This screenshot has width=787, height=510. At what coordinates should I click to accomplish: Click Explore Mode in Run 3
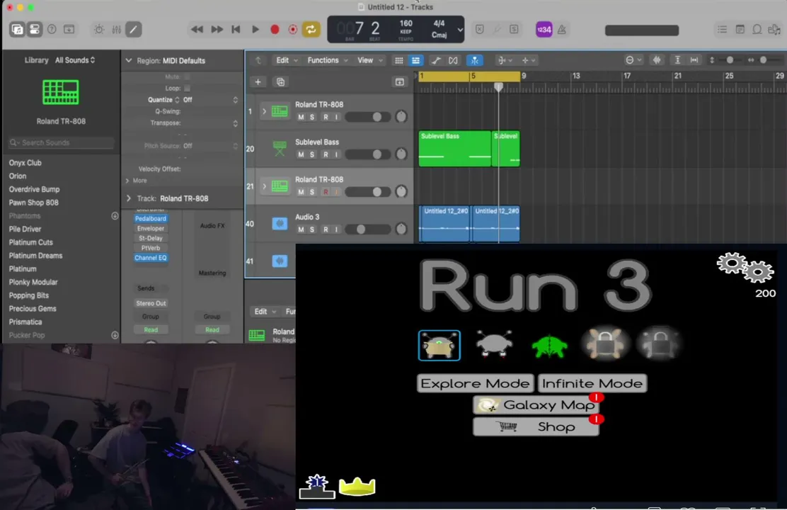point(475,383)
